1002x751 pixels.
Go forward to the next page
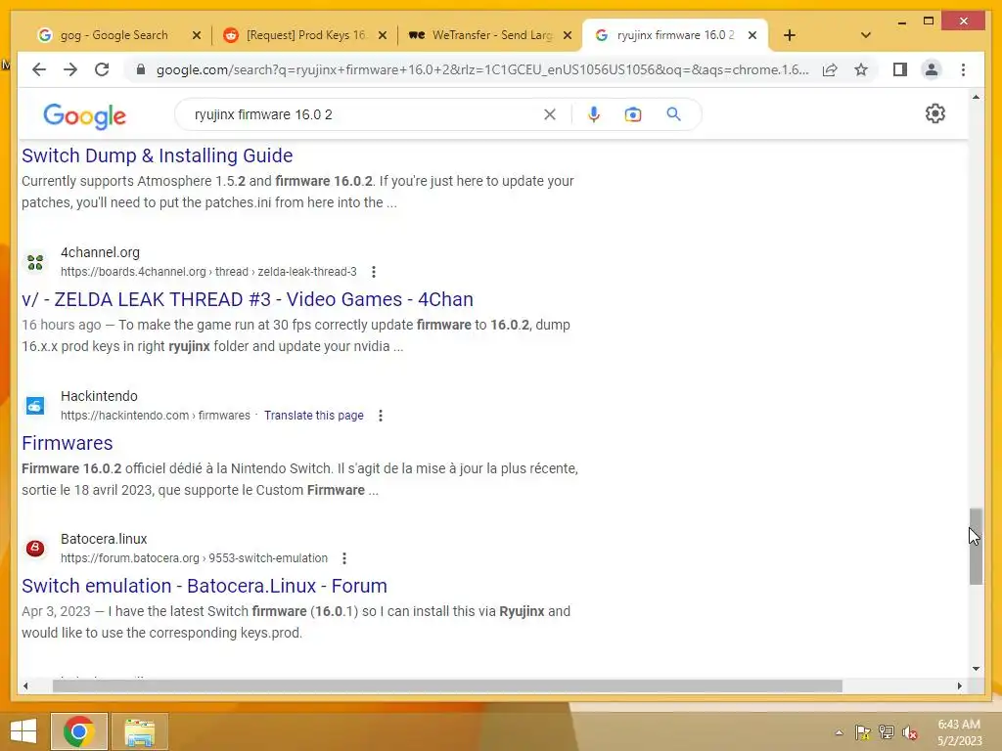70,69
